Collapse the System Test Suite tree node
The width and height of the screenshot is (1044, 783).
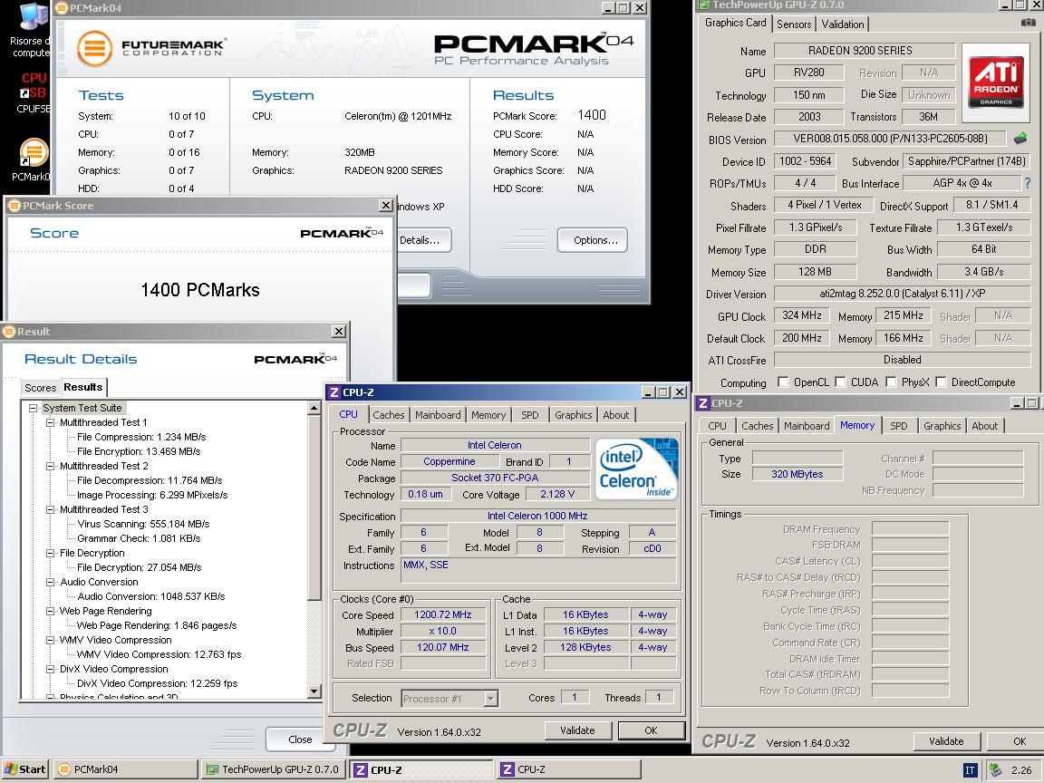coord(33,408)
